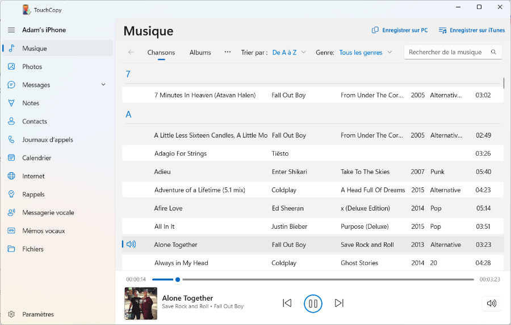Click Enregistrer sur PC button
The height and width of the screenshot is (325, 511).
click(x=400, y=30)
